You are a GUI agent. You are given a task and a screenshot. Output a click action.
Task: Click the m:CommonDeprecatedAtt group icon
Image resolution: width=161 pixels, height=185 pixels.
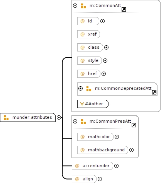[x=89, y=89]
